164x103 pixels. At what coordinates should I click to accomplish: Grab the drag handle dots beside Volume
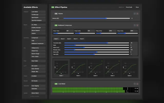click(53, 14)
